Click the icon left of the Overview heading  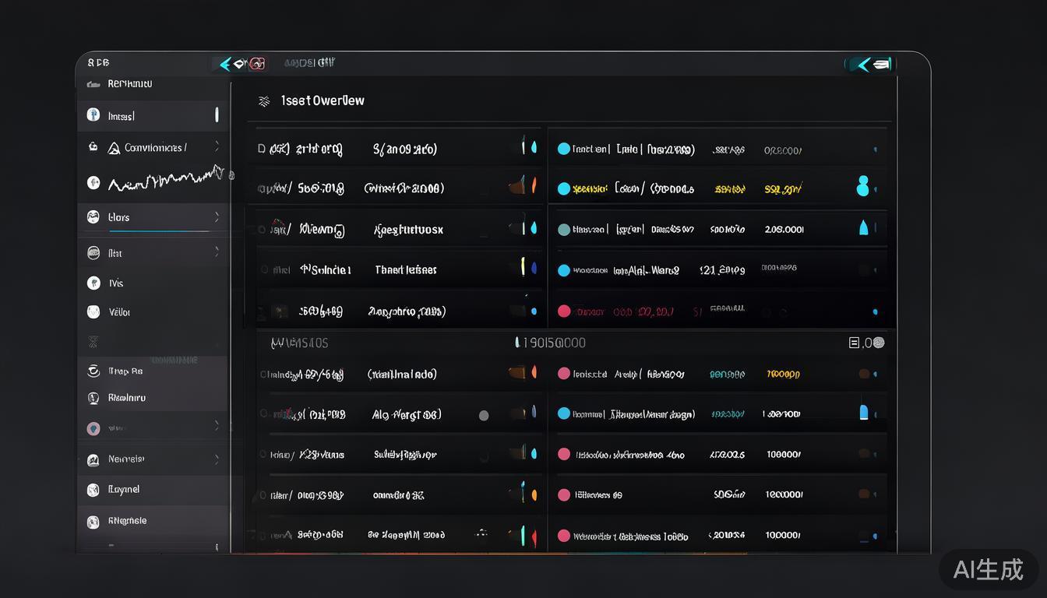click(264, 101)
